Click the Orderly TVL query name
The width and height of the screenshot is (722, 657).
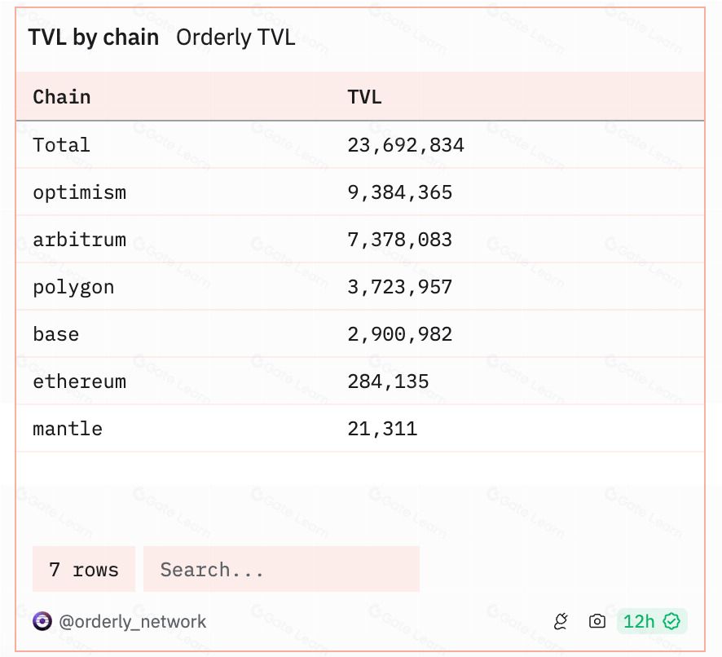236,37
